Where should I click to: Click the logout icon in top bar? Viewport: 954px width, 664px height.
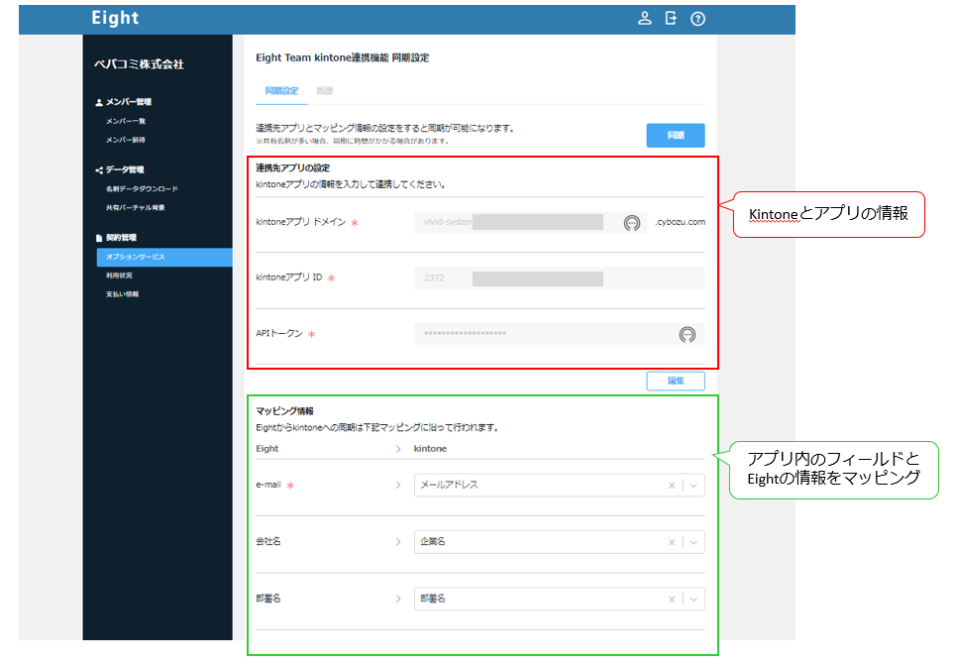[x=671, y=19]
